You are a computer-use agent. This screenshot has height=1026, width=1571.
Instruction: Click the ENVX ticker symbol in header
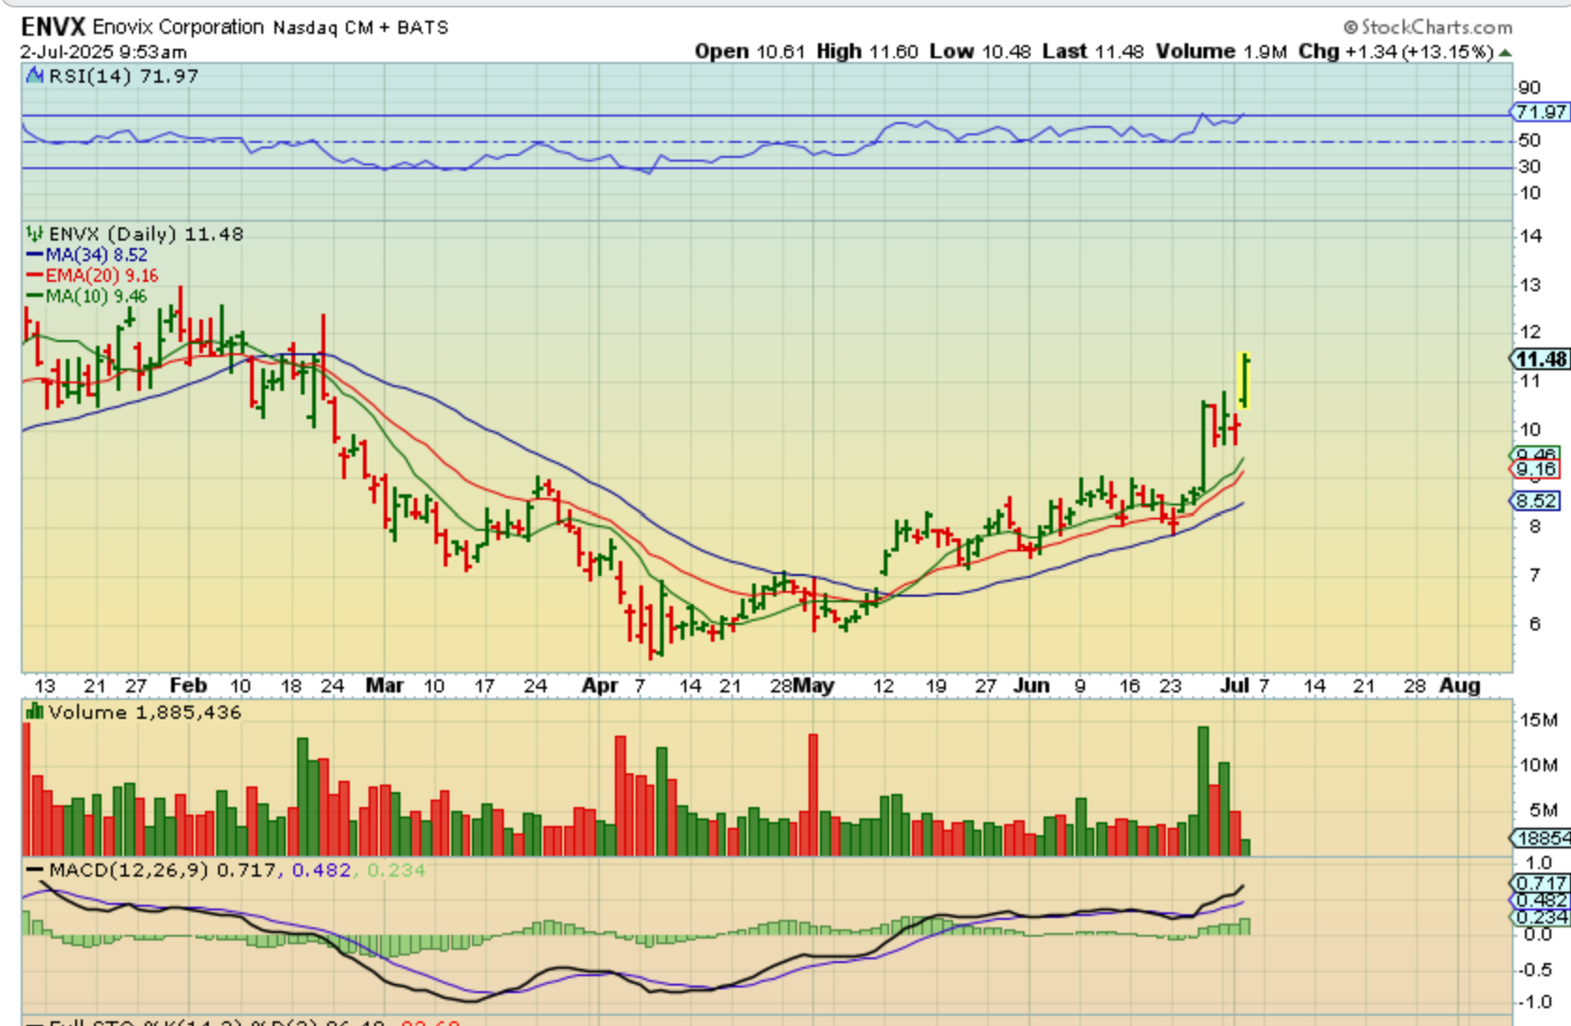pyautogui.click(x=53, y=26)
